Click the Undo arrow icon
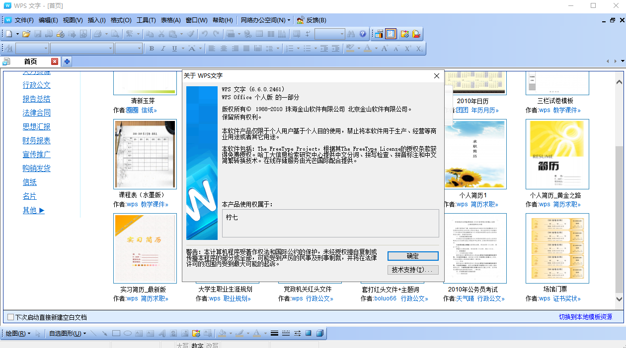Screen dimensions: 626x348 [205, 34]
